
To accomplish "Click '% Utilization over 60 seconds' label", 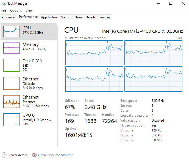I will (x=86, y=38).
